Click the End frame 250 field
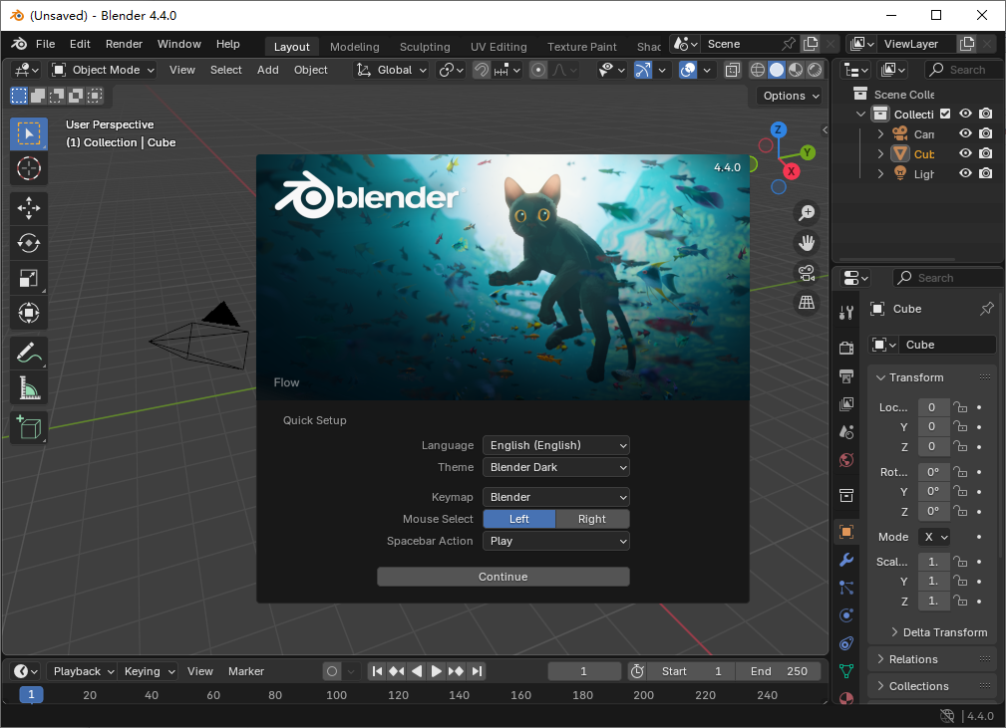The image size is (1006, 728). (x=779, y=671)
